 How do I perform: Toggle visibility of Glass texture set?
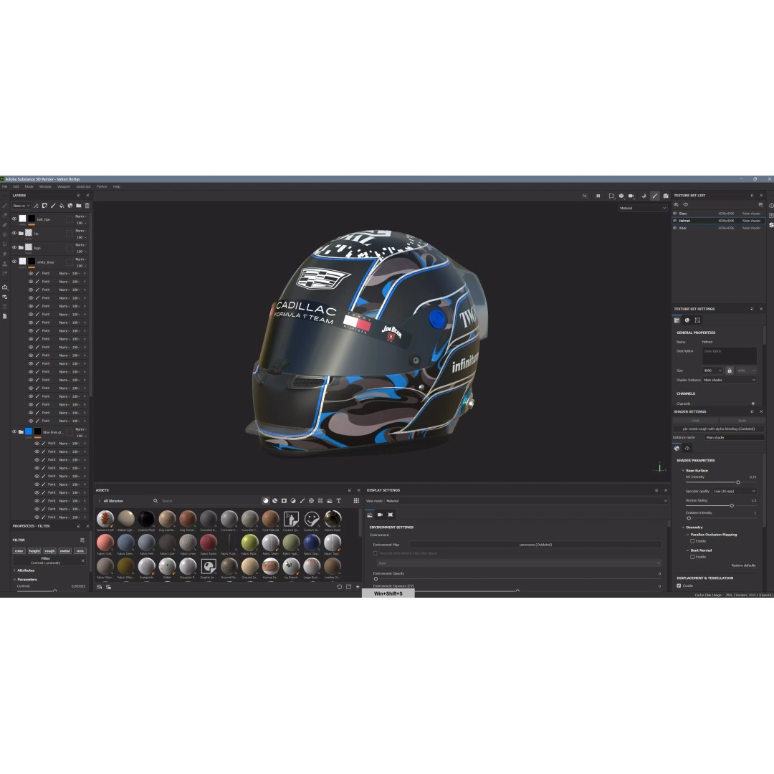pyautogui.click(x=675, y=214)
